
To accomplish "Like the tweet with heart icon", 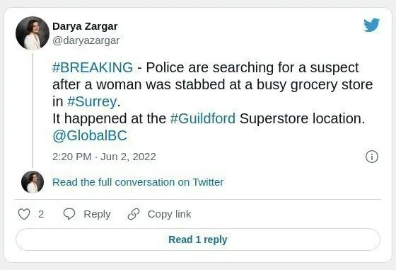I will pos(24,214).
